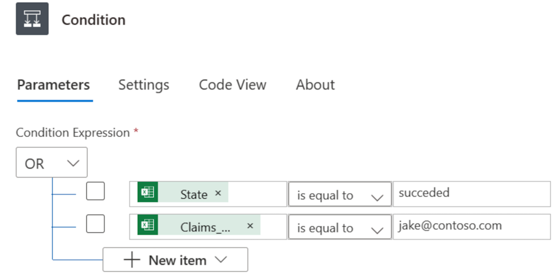Image resolution: width=557 pixels, height=280 pixels.
Task: Select the Parameters tab
Action: tap(54, 85)
